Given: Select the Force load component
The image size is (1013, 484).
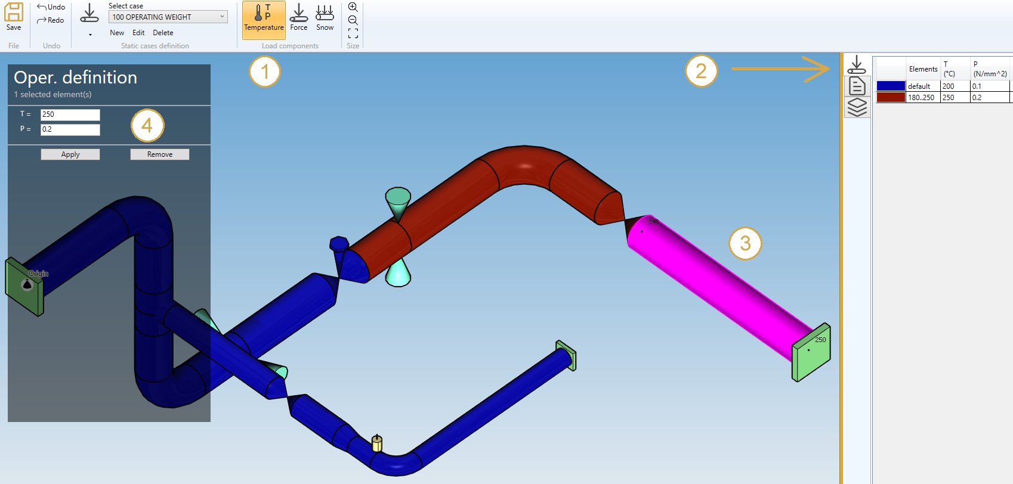Looking at the screenshot, I should [x=299, y=18].
